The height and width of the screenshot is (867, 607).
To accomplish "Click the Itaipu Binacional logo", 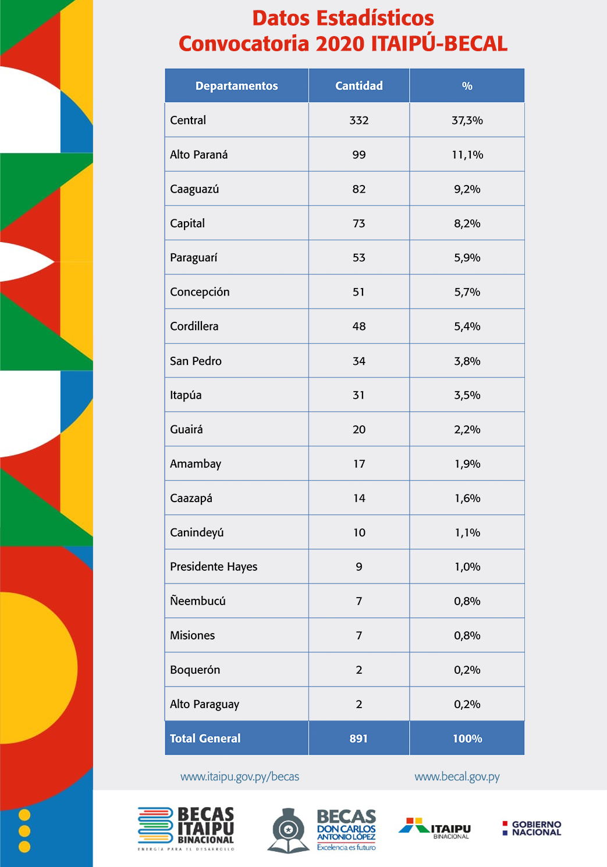I will (435, 828).
